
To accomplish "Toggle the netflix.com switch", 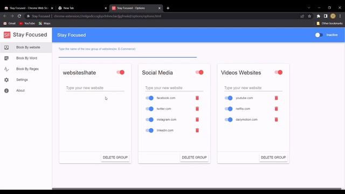I will tap(229, 109).
